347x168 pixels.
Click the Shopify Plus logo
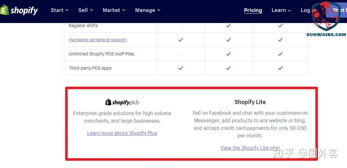pos(122,102)
